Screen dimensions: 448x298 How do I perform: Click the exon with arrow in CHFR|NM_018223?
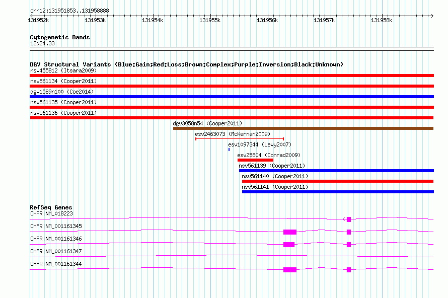coord(347,219)
